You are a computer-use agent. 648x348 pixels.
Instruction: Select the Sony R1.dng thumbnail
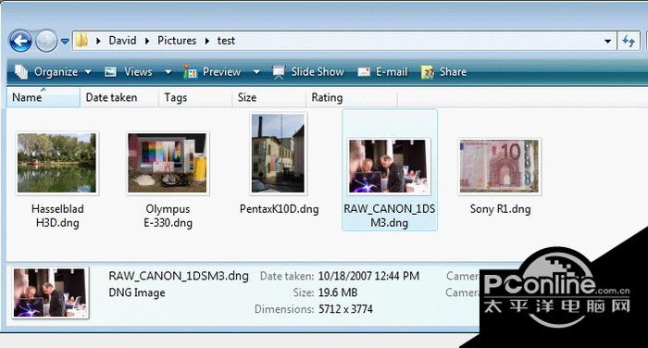coord(500,167)
